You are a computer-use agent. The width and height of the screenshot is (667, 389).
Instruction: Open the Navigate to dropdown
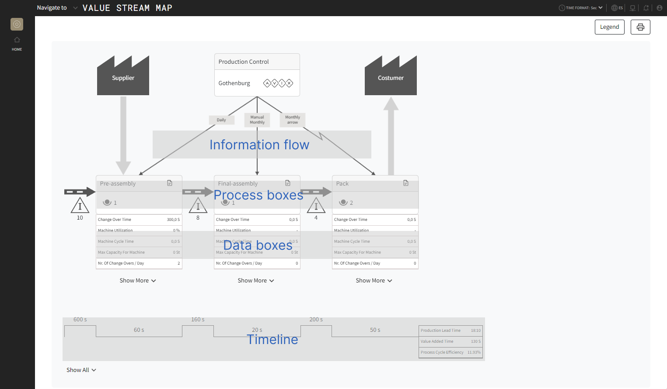pyautogui.click(x=57, y=8)
